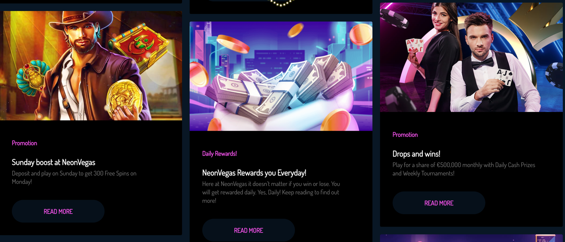
Task: Open Sunday boost READ MORE button
Action: tap(58, 211)
